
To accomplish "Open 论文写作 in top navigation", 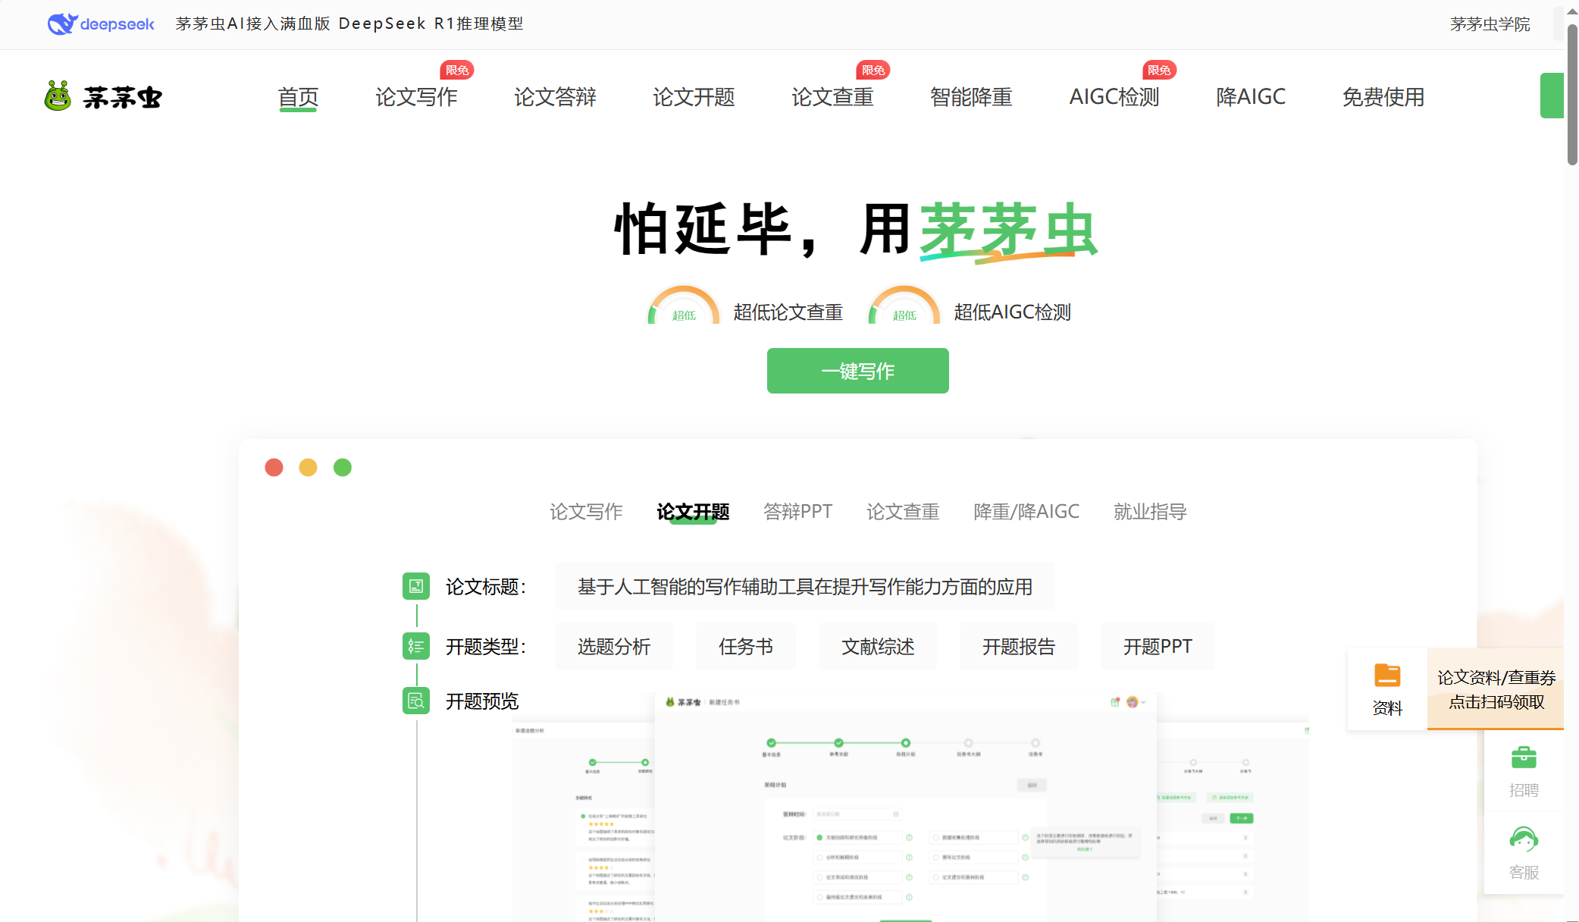I will (x=416, y=97).
